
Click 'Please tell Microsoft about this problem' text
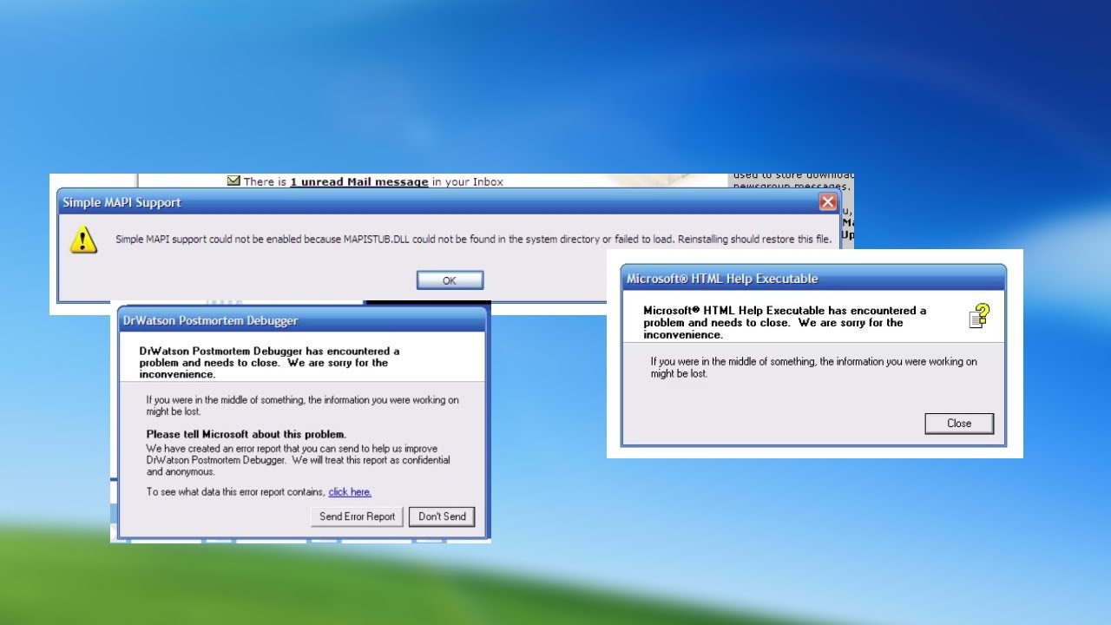coord(247,434)
